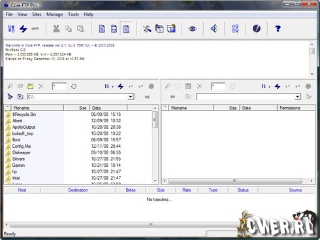Click the remote pane lightning transfer icon
The image size is (320, 240).
(278, 86)
